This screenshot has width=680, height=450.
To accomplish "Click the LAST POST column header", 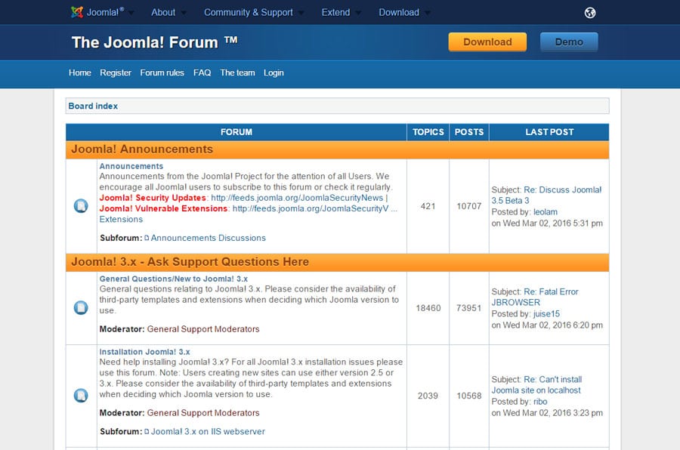I will click(549, 132).
